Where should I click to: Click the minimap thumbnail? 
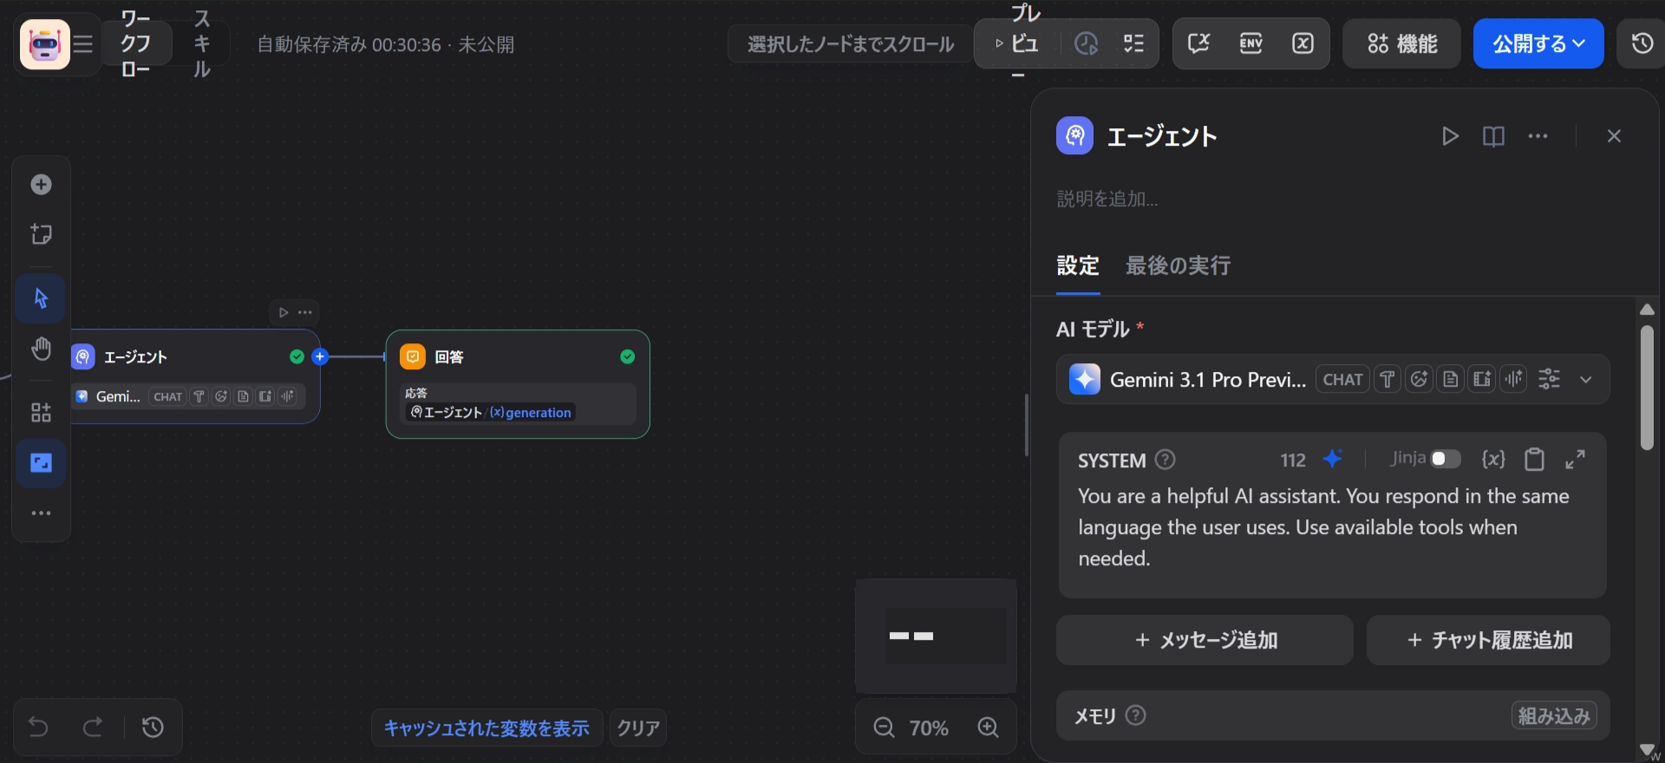[937, 636]
